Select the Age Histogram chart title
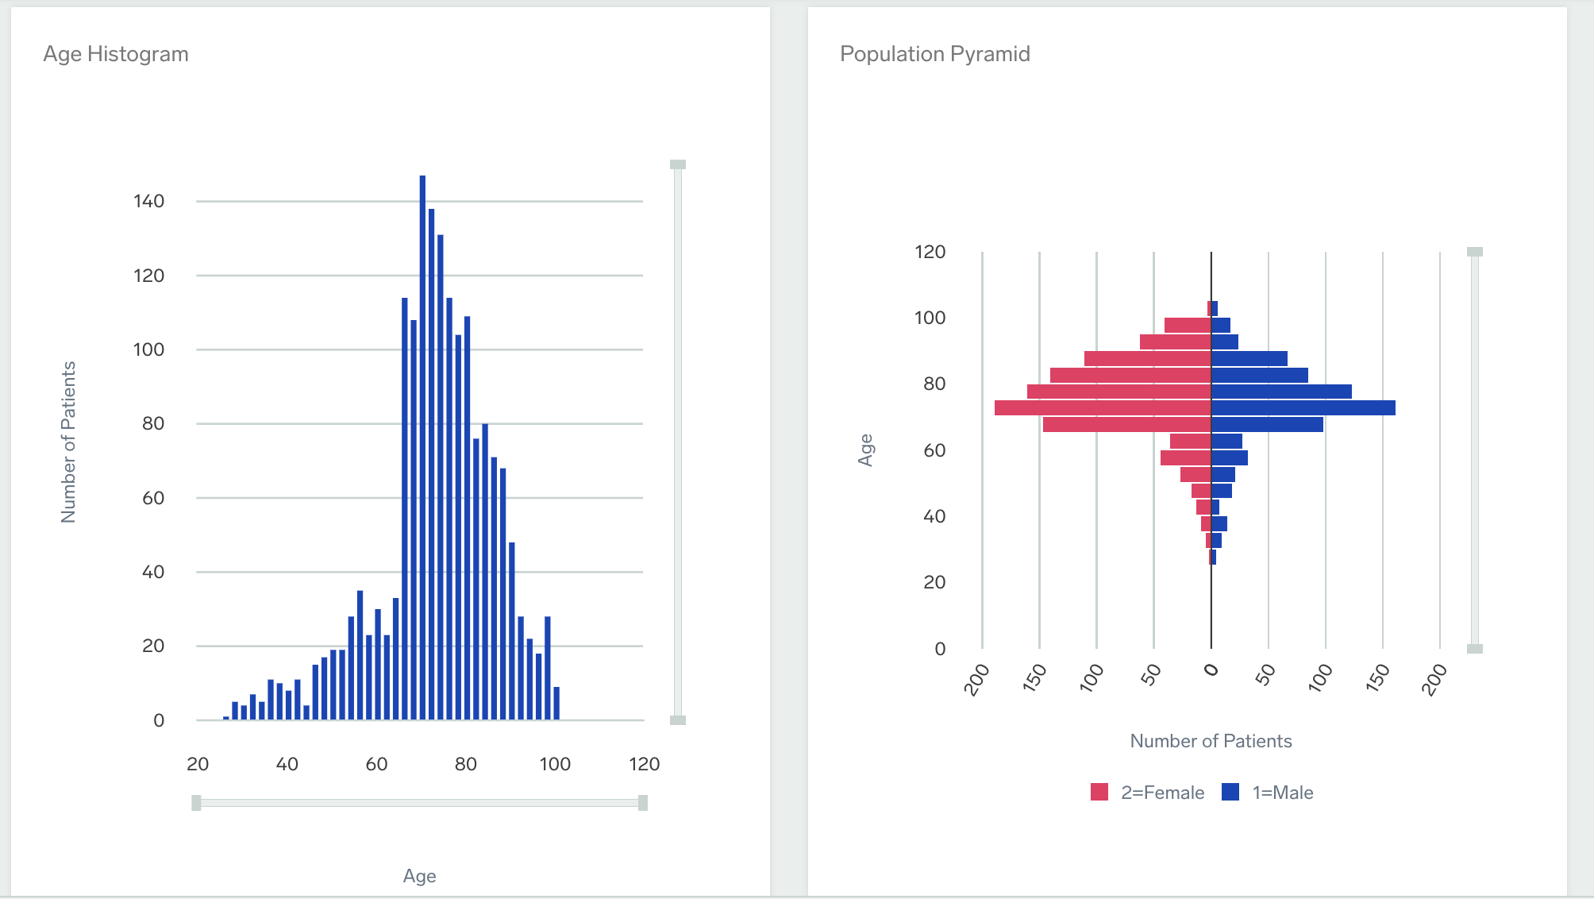The height and width of the screenshot is (899, 1594). click(116, 54)
